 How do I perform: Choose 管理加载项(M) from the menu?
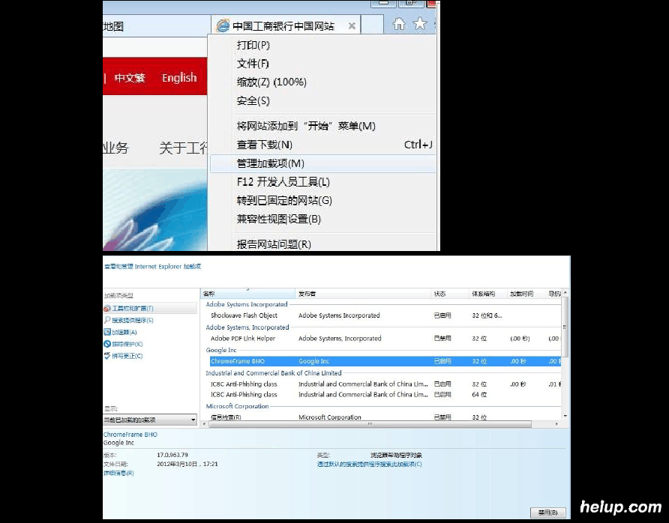[x=270, y=163]
